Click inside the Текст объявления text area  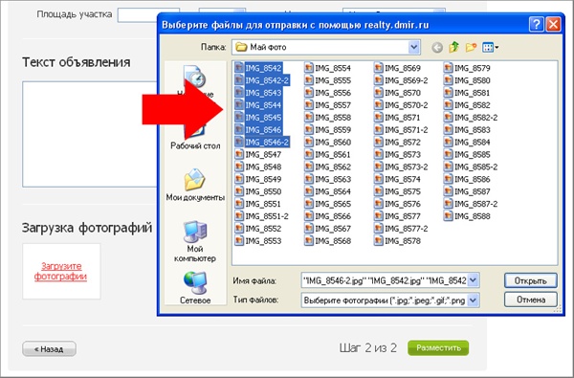(90, 134)
